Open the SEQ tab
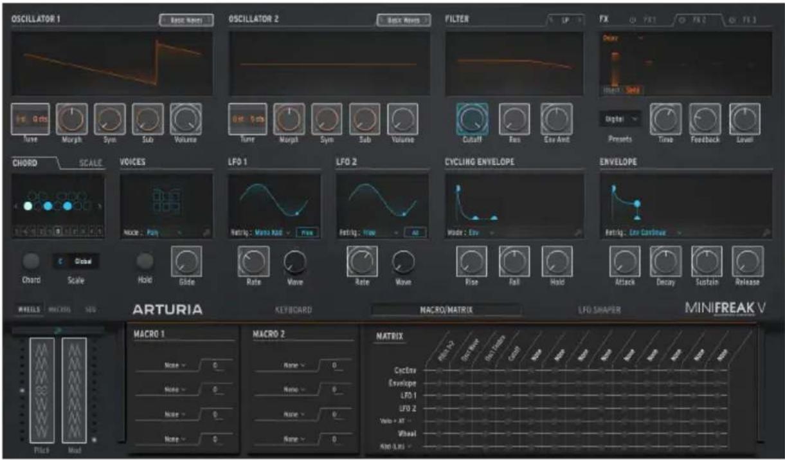 coord(91,309)
